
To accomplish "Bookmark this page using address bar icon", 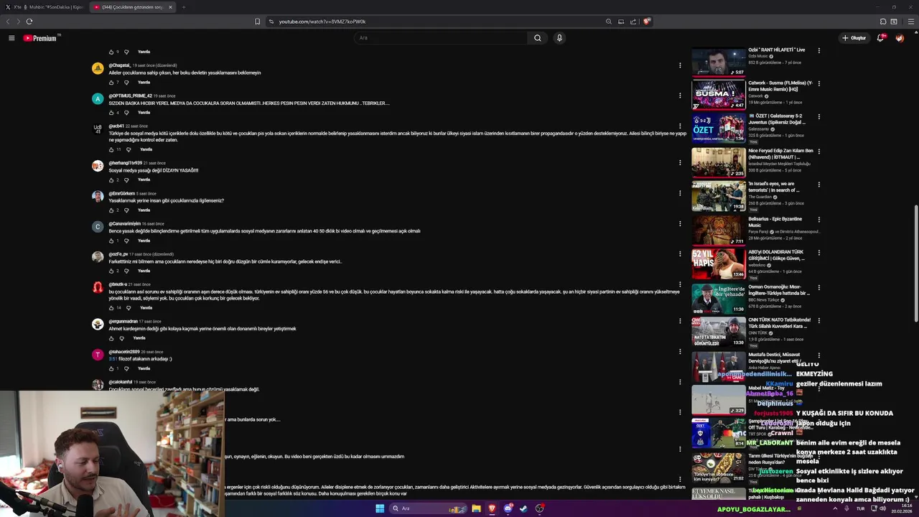I will pos(257,22).
